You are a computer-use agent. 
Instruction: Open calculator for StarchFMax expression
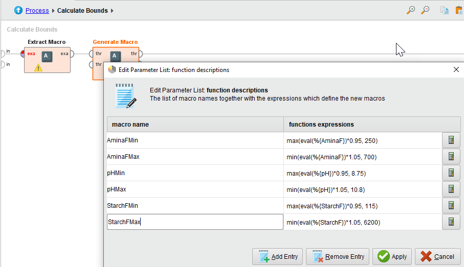pos(451,222)
